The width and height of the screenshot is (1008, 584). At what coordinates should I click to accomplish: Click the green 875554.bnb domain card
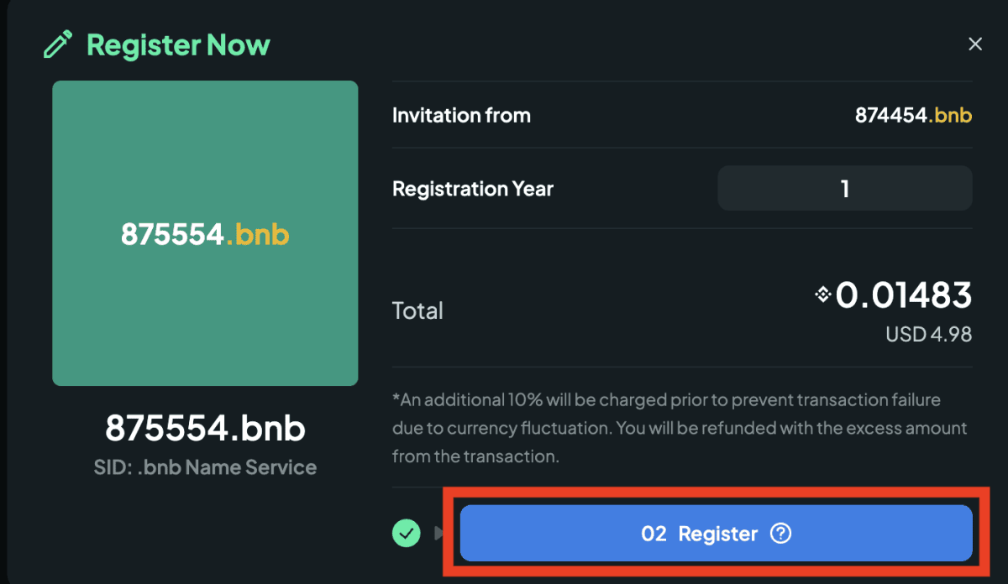tap(205, 233)
